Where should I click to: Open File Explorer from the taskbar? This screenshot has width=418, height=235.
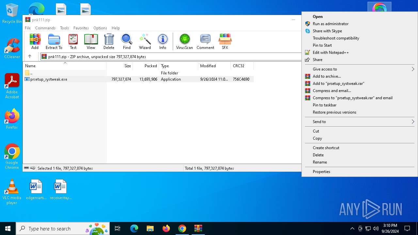[x=150, y=228]
